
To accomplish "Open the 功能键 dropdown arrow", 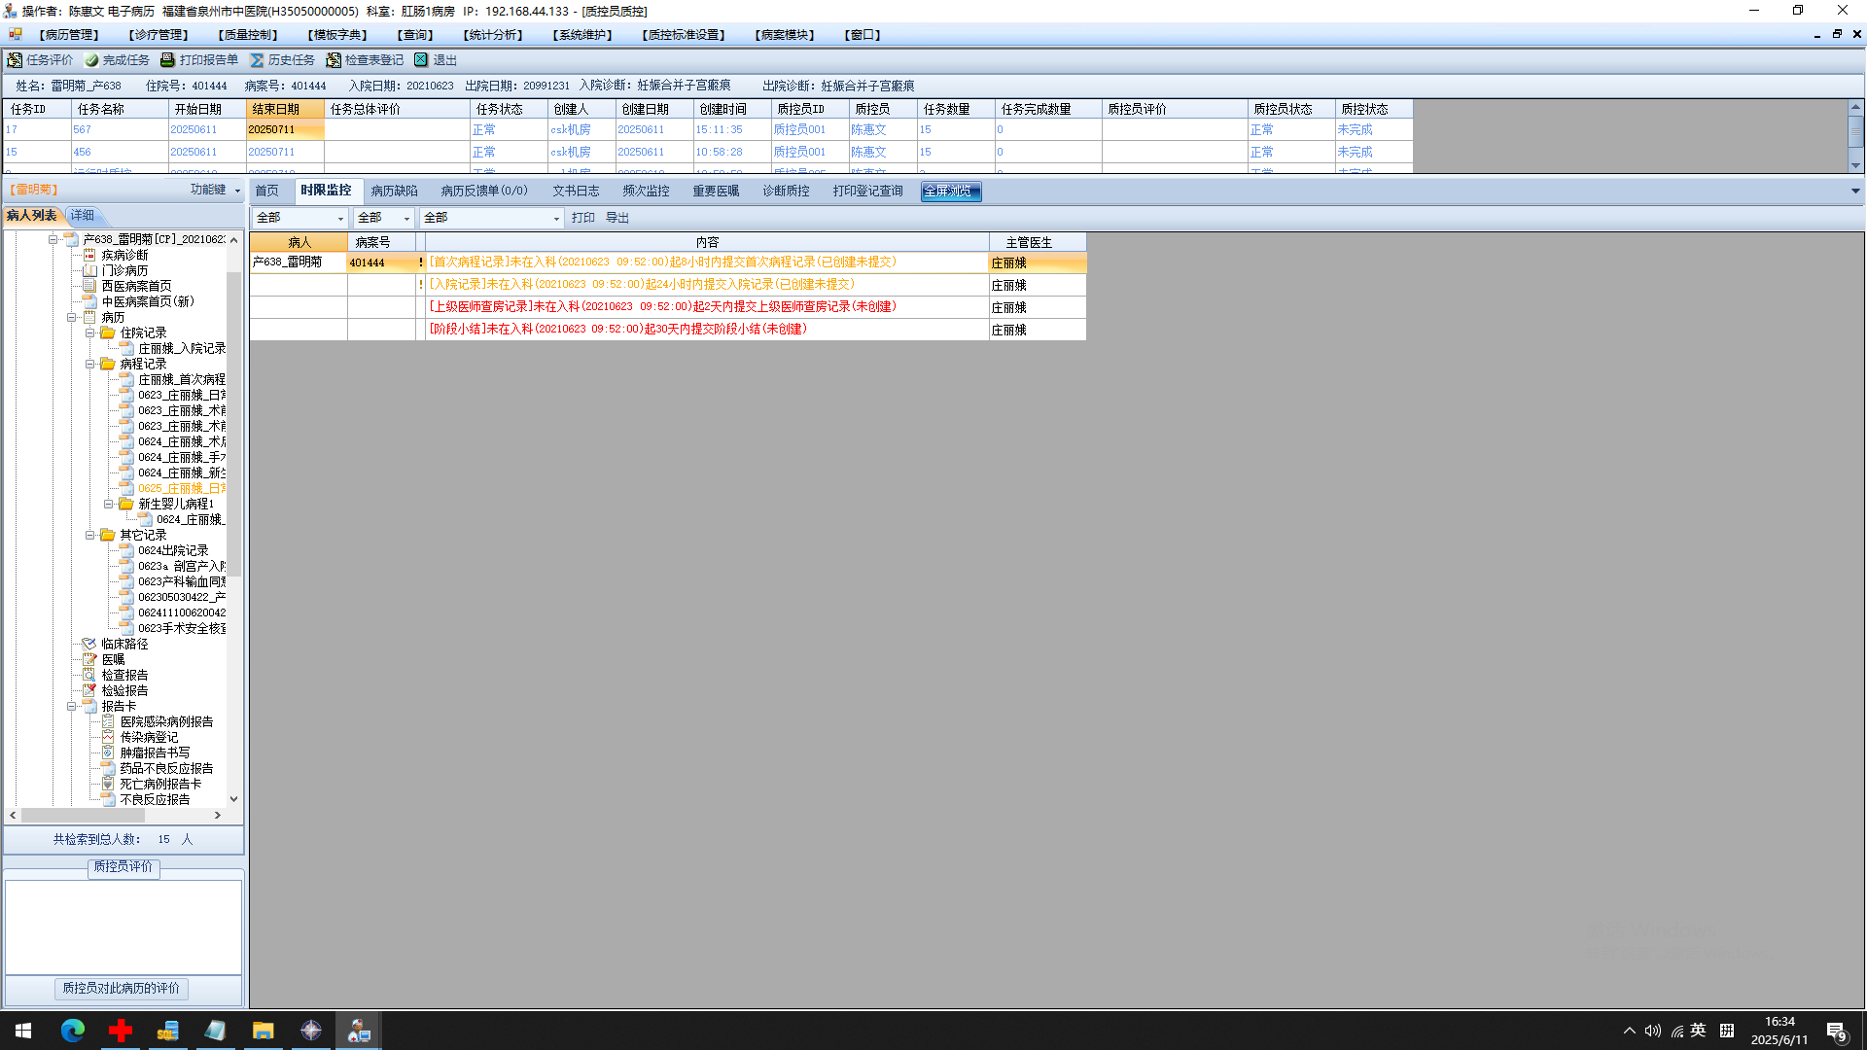I will (237, 191).
